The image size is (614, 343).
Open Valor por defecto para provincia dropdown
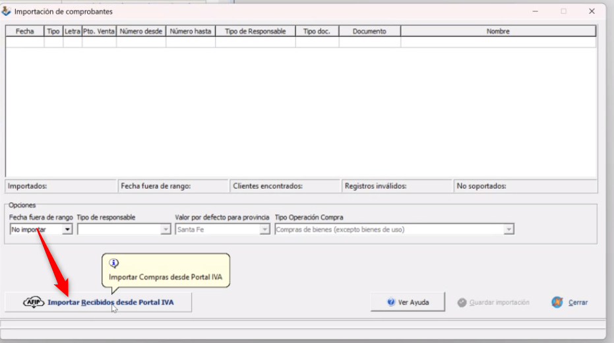(x=264, y=230)
